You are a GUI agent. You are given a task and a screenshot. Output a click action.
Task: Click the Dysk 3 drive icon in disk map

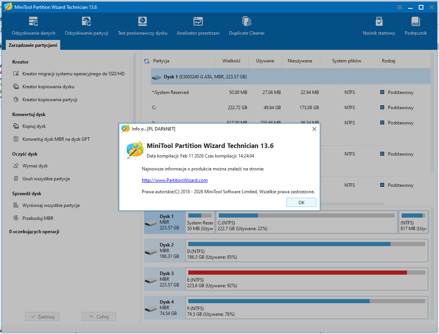[x=151, y=280]
